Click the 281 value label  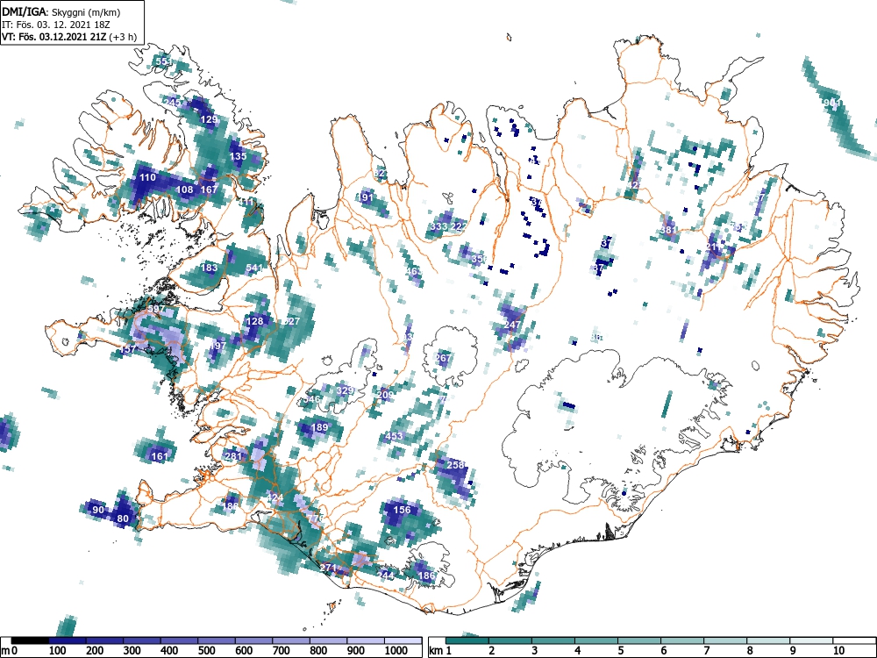233,456
